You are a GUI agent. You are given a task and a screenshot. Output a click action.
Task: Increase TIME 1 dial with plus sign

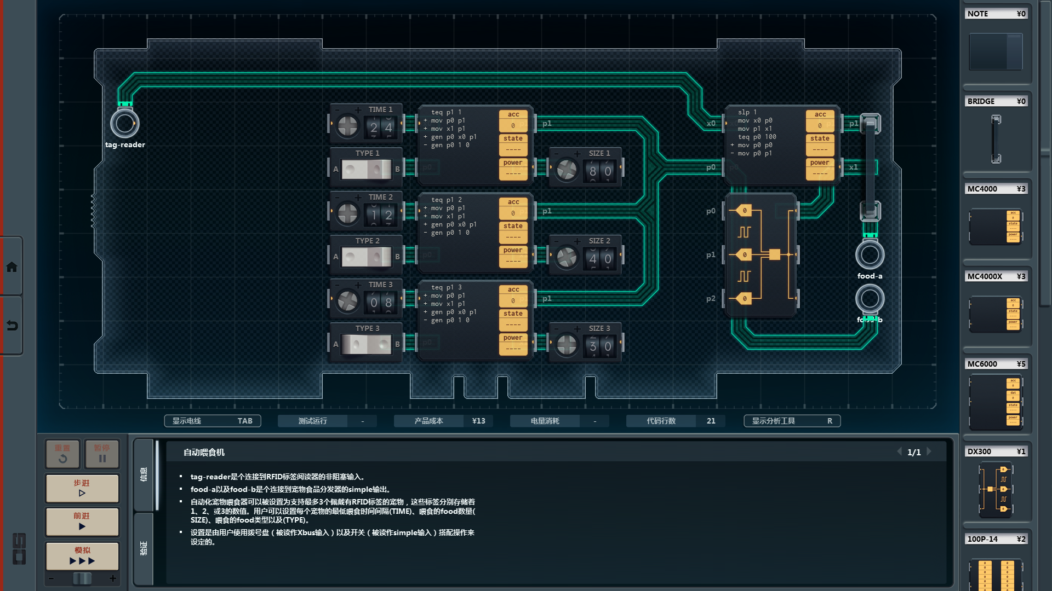(x=358, y=110)
